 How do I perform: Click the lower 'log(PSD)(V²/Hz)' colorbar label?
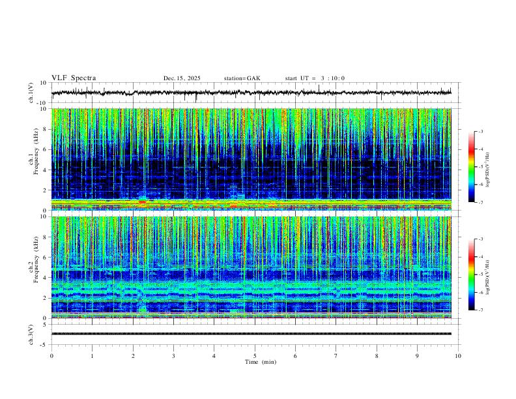click(487, 277)
